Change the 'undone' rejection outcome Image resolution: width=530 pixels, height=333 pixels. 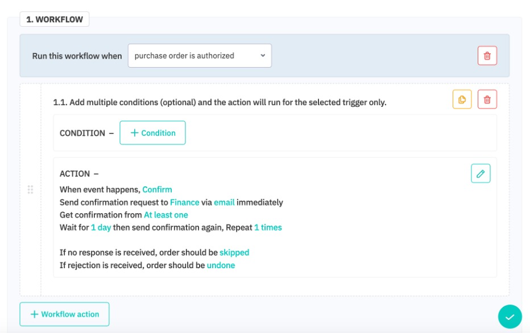[221, 265]
